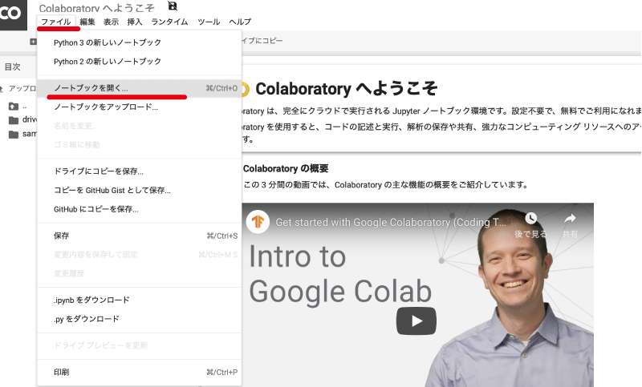Image resolution: width=642 pixels, height=387 pixels.
Task: Open the ランタイム menu
Action: click(169, 22)
